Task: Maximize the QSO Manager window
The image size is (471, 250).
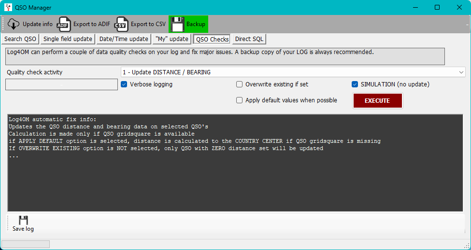Action: 437,8
